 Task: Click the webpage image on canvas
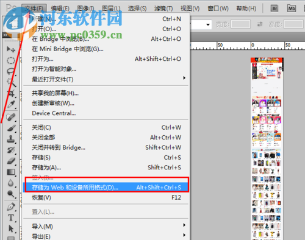click(x=267, y=149)
